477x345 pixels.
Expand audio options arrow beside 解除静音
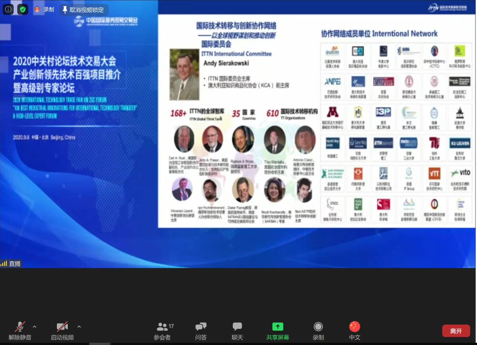(35, 326)
